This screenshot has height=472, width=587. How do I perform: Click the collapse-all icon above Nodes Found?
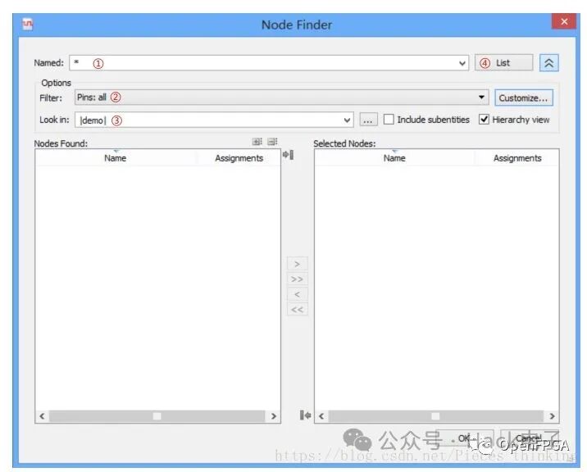(272, 143)
